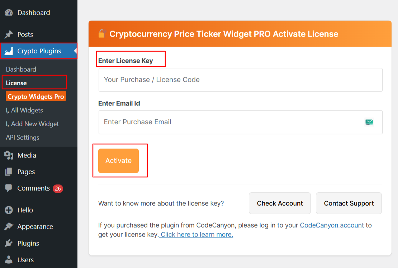398x268 pixels.
Task: Click the Contact Support button
Action: tap(349, 204)
